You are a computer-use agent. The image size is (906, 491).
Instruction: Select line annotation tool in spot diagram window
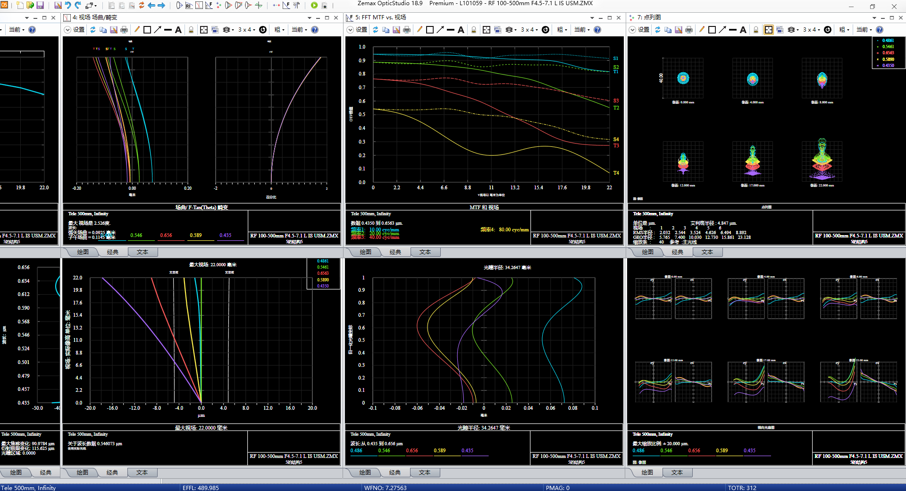pos(733,30)
